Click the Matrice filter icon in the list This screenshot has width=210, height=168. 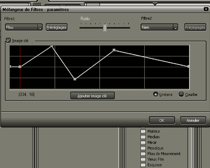[143, 131]
